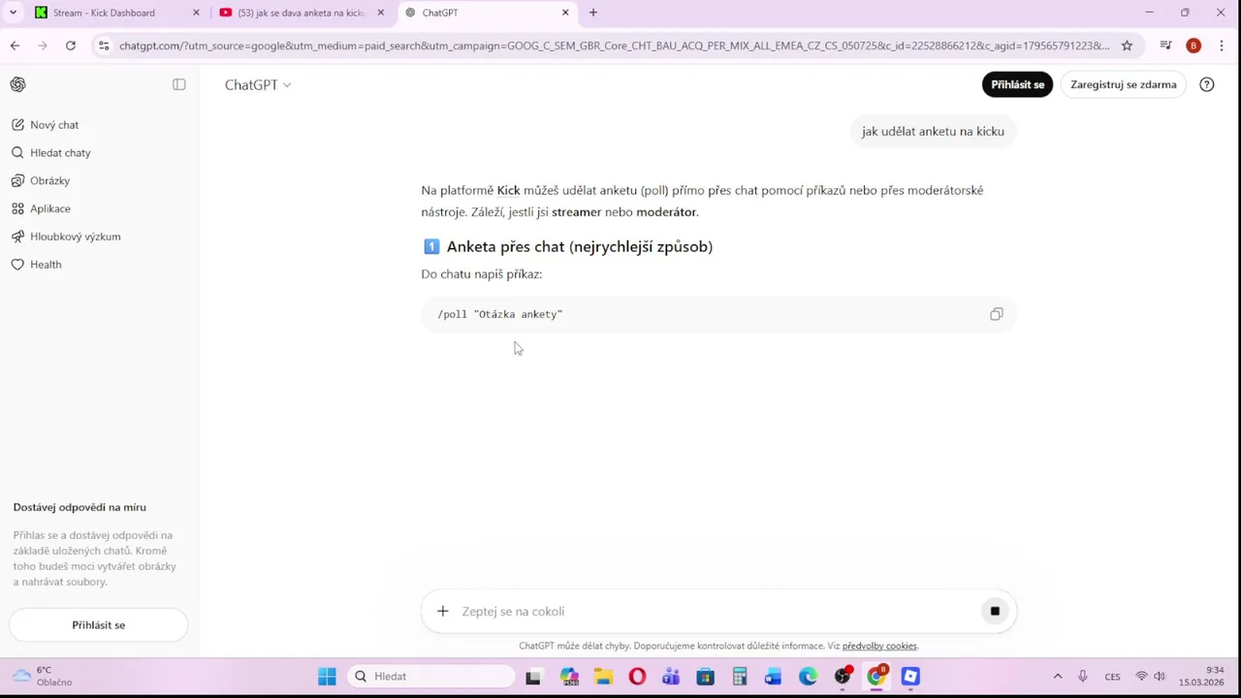Open the media control icon in the Chrome toolbar
Viewport: 1241px width, 698px height.
coord(1166,46)
